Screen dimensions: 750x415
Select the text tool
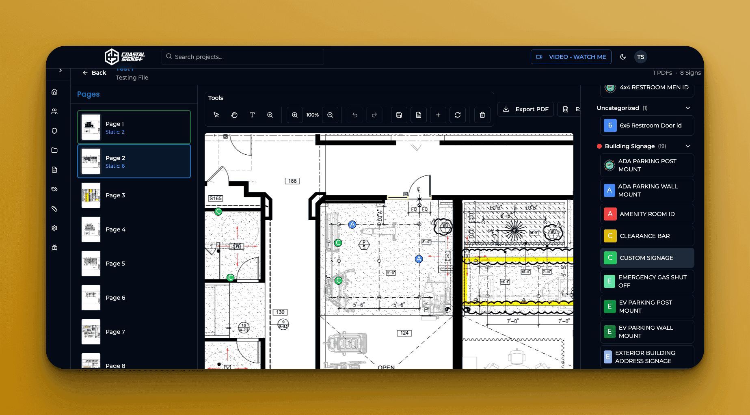tap(252, 115)
